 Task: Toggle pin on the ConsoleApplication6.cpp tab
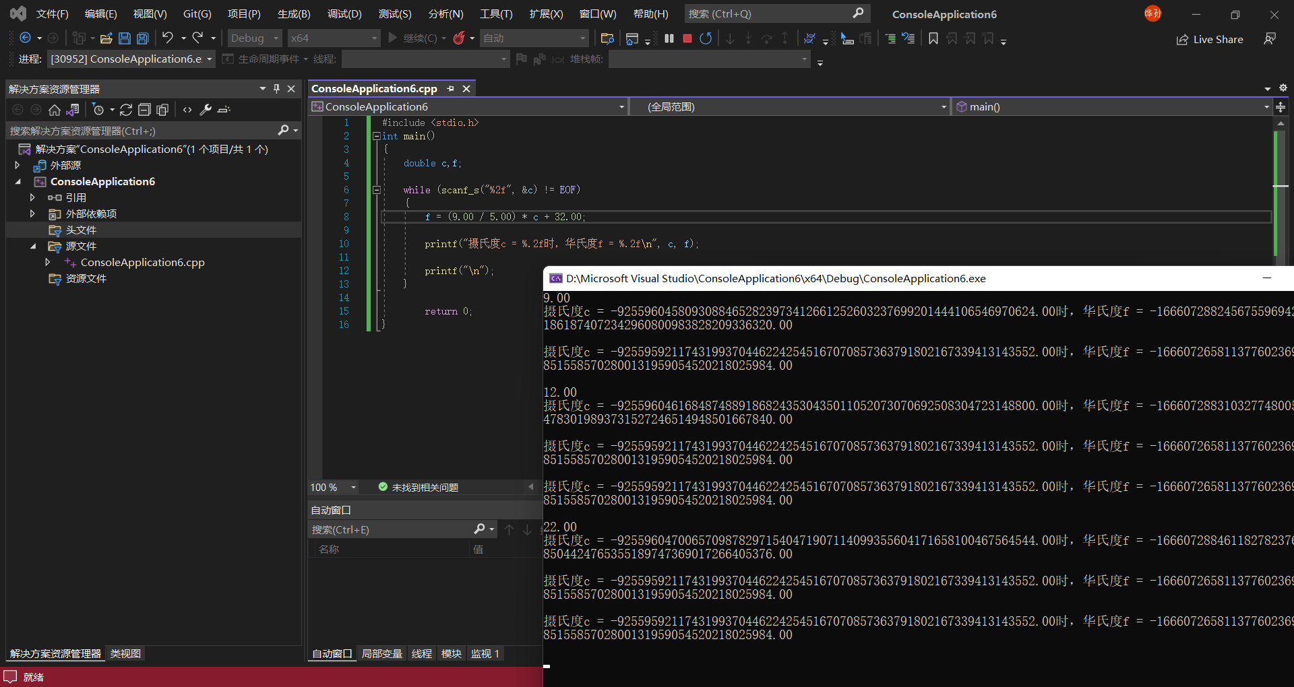pos(451,89)
